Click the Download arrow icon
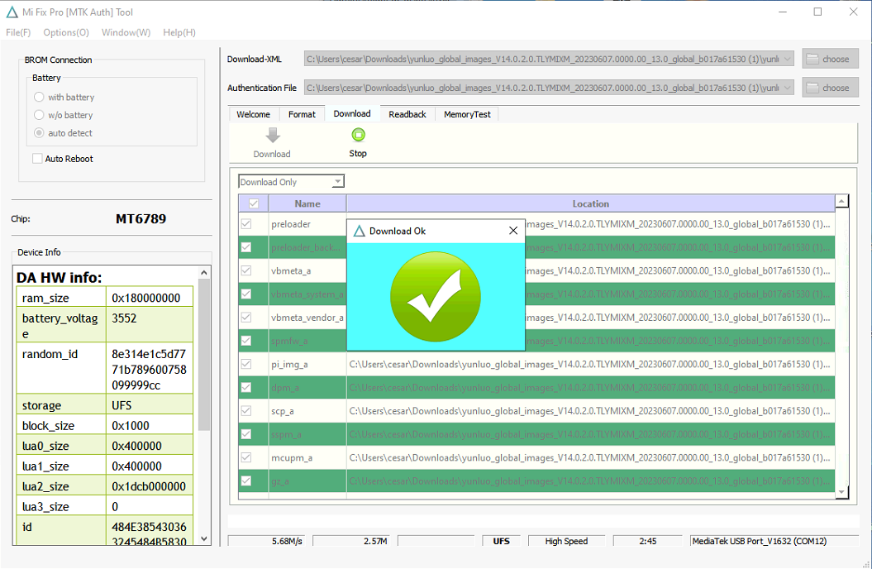The height and width of the screenshot is (569, 872). [x=273, y=135]
